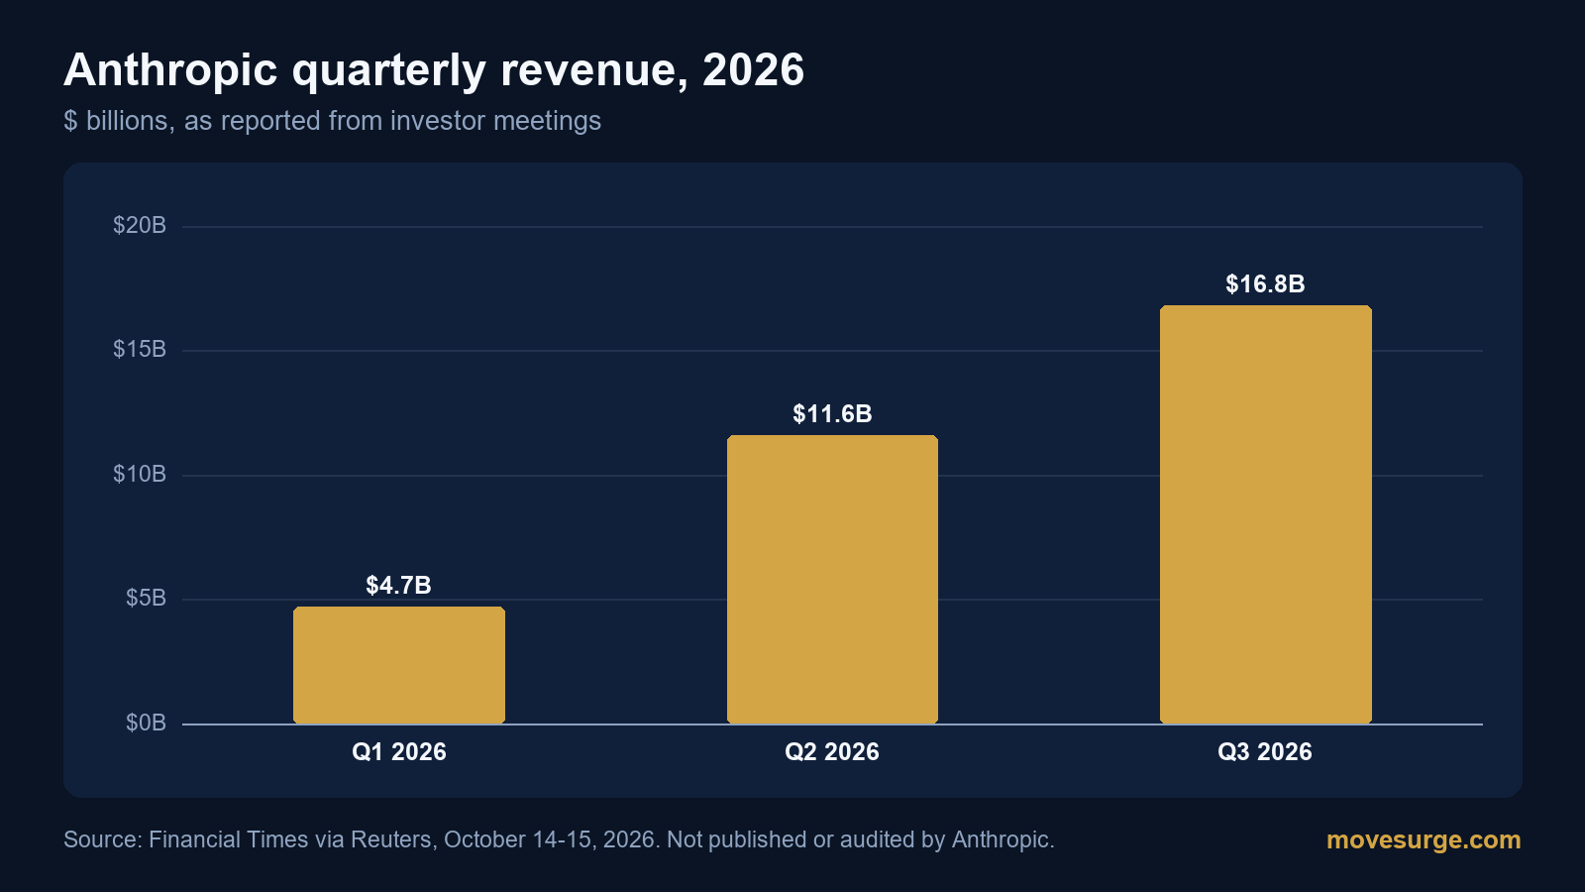The width and height of the screenshot is (1585, 892).
Task: Click the Financial Times source footnote
Action: tap(559, 839)
